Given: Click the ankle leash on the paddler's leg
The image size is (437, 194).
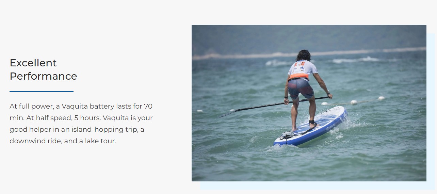Looking at the screenshot, I should click(x=312, y=122).
